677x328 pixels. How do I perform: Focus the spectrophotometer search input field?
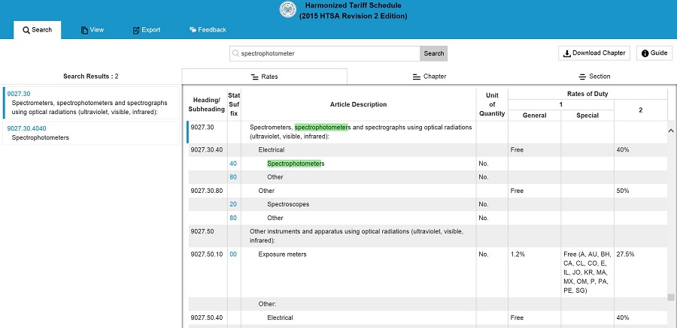325,53
